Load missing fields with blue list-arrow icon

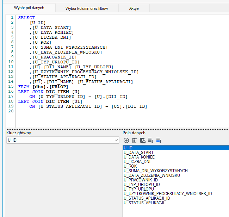[x=159, y=140]
